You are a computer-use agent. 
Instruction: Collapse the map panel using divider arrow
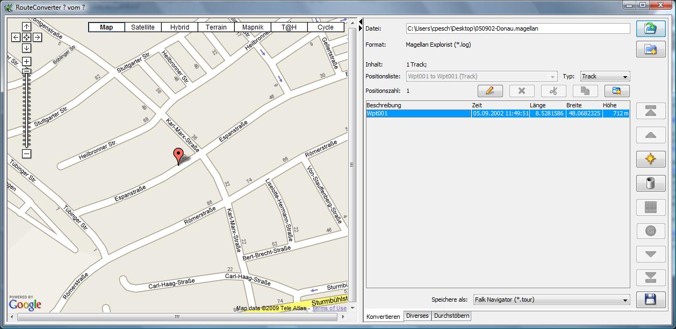[x=361, y=21]
